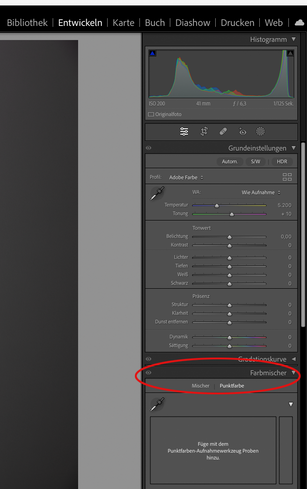Toggle the highlight clipping indicator in histogram
The height and width of the screenshot is (489, 307).
coord(290,53)
